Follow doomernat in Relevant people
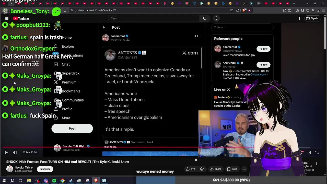This screenshot has height=184, width=327. tap(263, 49)
